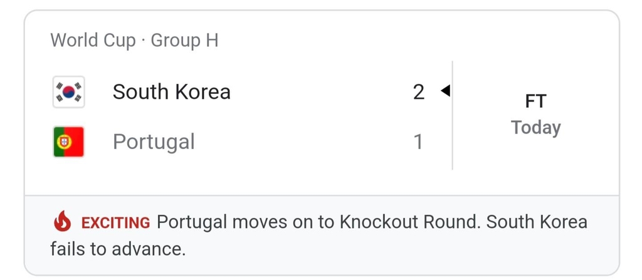642x280 pixels.
Task: Click the South Korea flag icon
Action: point(68,92)
